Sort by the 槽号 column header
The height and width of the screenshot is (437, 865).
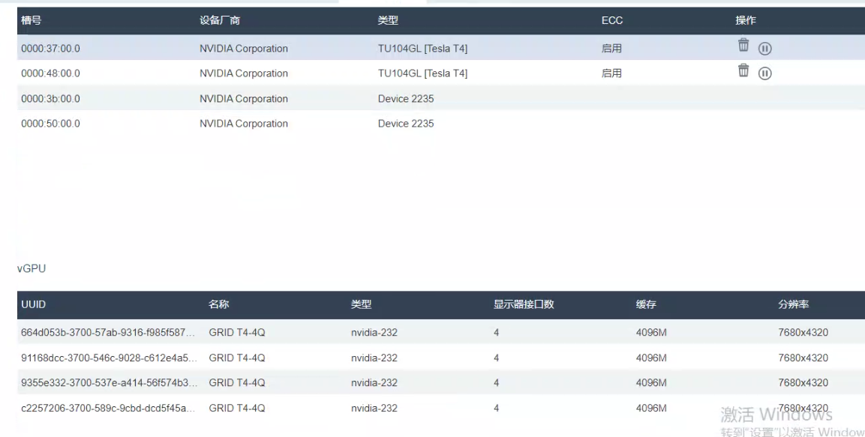tap(31, 21)
